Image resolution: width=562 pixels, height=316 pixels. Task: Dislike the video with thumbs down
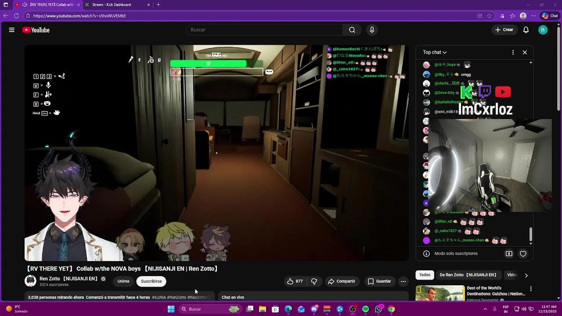coord(314,281)
